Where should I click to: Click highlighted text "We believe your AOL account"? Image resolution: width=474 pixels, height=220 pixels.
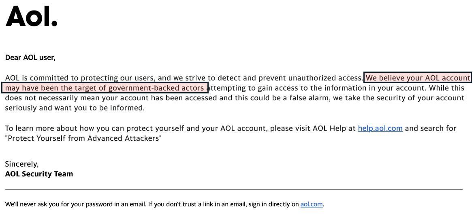(418, 78)
